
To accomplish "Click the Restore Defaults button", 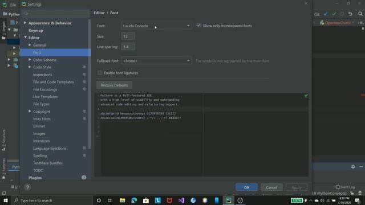I will pyautogui.click(x=114, y=85).
